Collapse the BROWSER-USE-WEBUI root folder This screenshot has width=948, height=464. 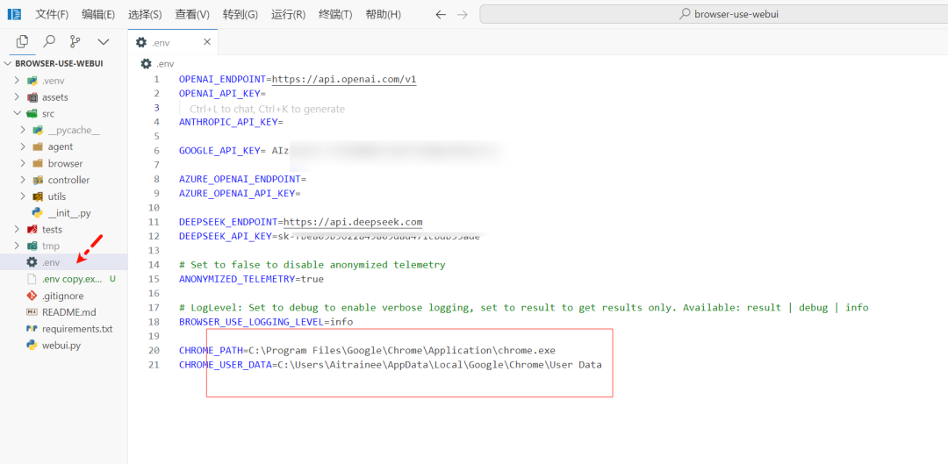(x=9, y=63)
